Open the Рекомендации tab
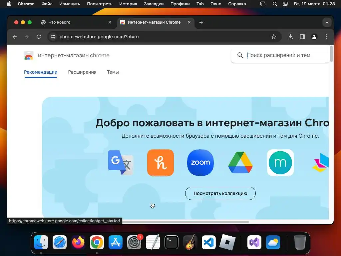 41,72
